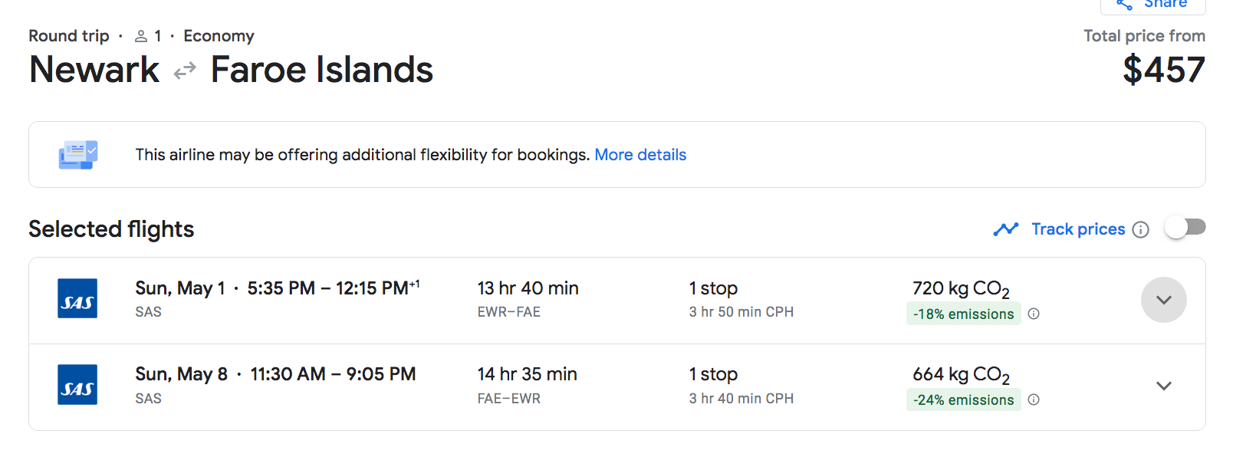Click the round-trip arrows between Newark and Faroe Islands
The image size is (1233, 457).
click(185, 71)
